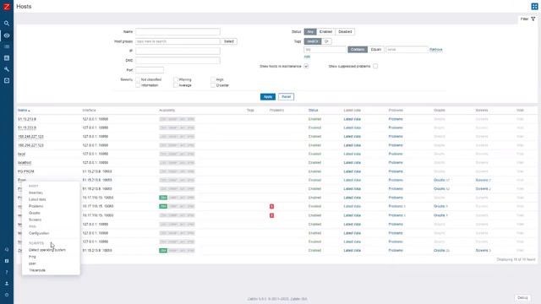Check the Average severity box
Screen dimensions: 541x304
tap(176, 85)
